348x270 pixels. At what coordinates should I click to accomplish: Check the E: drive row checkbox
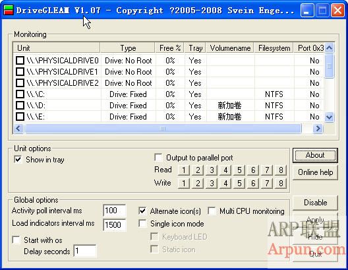pos(20,116)
